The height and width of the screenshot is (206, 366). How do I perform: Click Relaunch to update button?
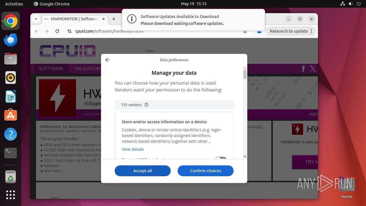pos(289,31)
